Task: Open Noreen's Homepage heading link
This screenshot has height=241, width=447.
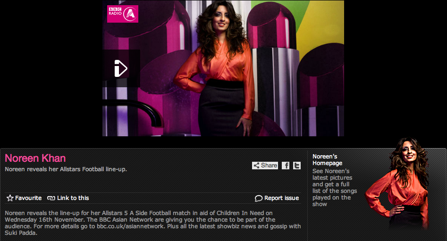Action: (327, 160)
